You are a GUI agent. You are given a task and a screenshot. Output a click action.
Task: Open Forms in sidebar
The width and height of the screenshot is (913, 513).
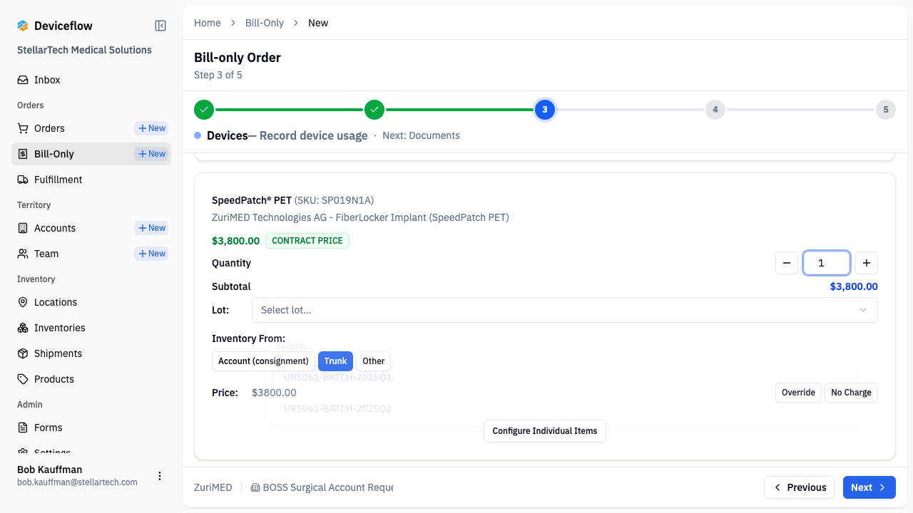click(x=91, y=427)
